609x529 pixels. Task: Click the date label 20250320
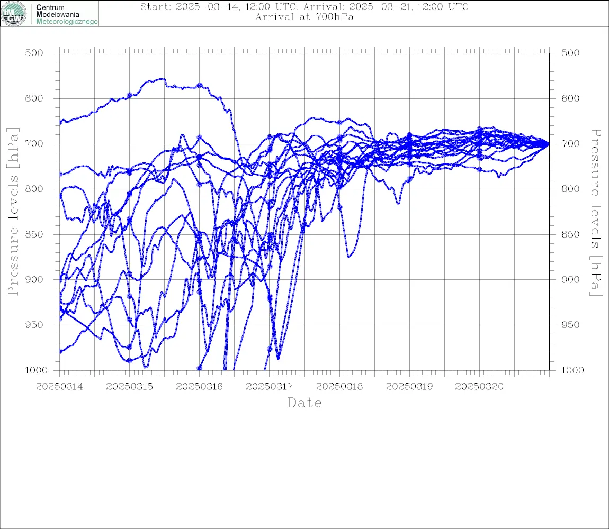479,387
